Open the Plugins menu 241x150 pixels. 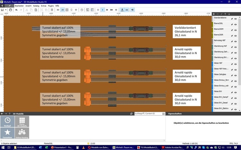tap(51, 6)
